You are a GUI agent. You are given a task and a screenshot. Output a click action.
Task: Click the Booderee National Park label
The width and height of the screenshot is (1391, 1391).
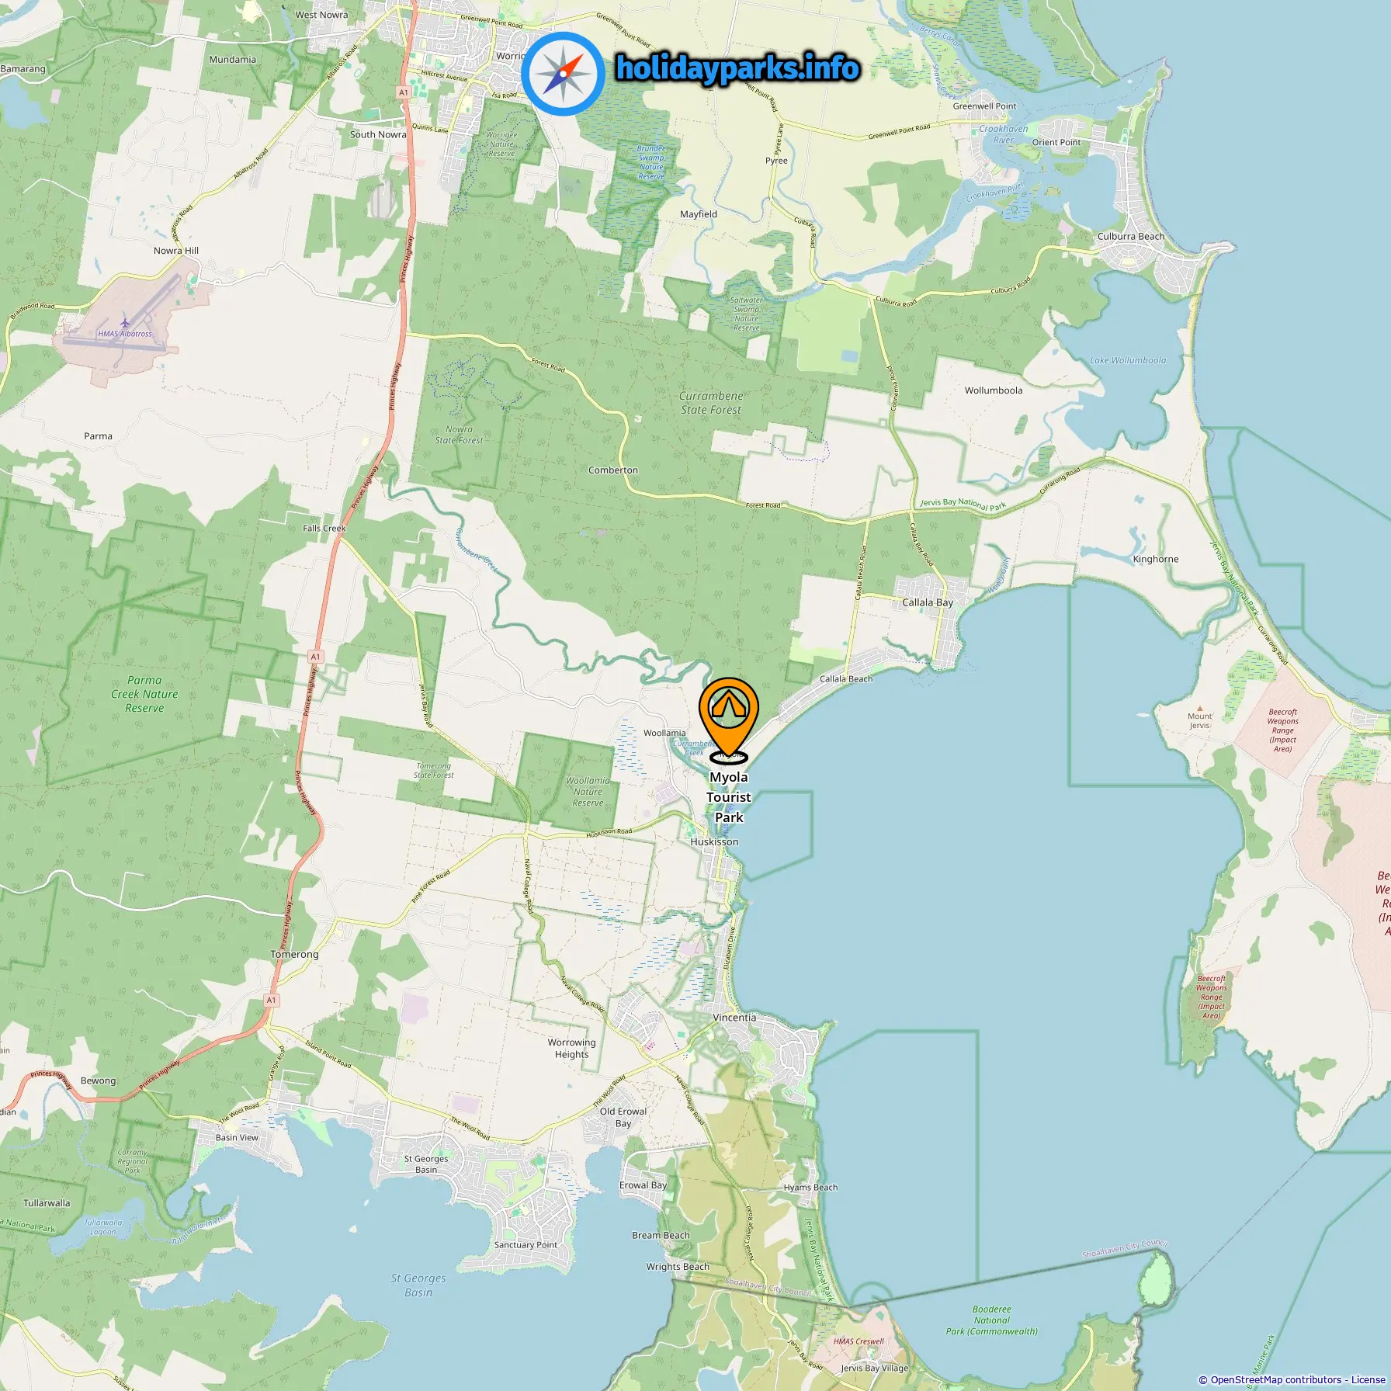991,1320
